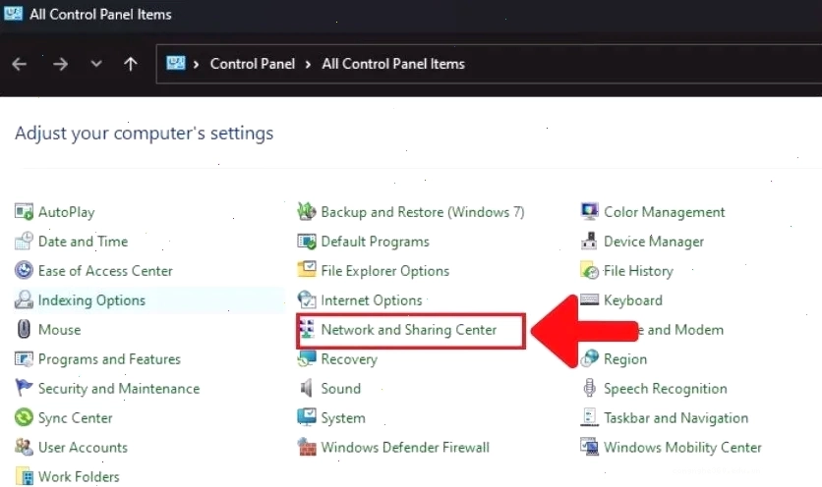Click the Ease of Access Center icon

(x=24, y=270)
